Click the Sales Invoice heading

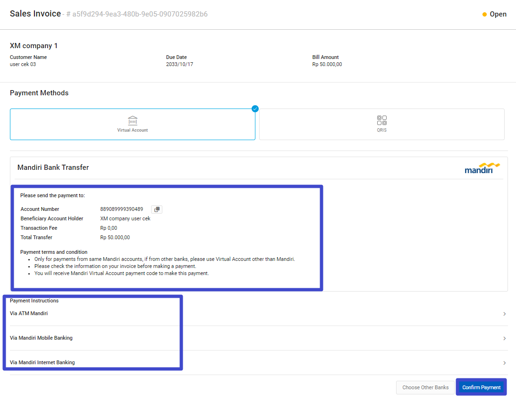(35, 14)
